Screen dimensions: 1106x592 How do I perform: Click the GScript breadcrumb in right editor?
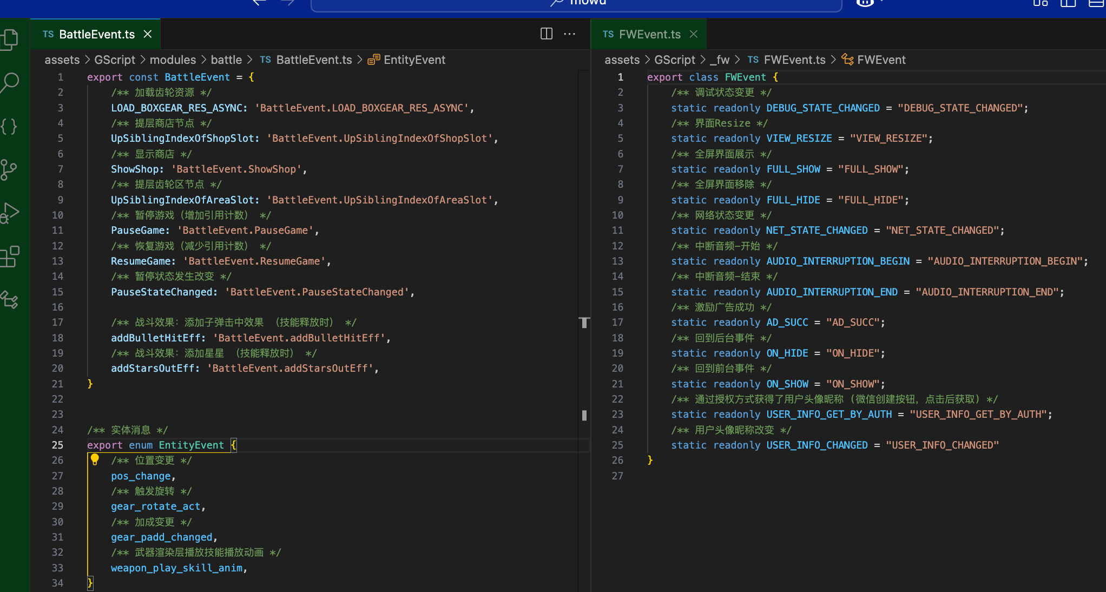(x=674, y=60)
